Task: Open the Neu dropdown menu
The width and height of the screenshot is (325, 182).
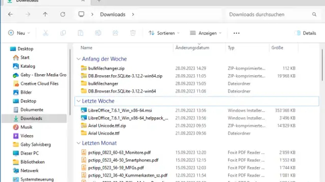Action: (19, 33)
